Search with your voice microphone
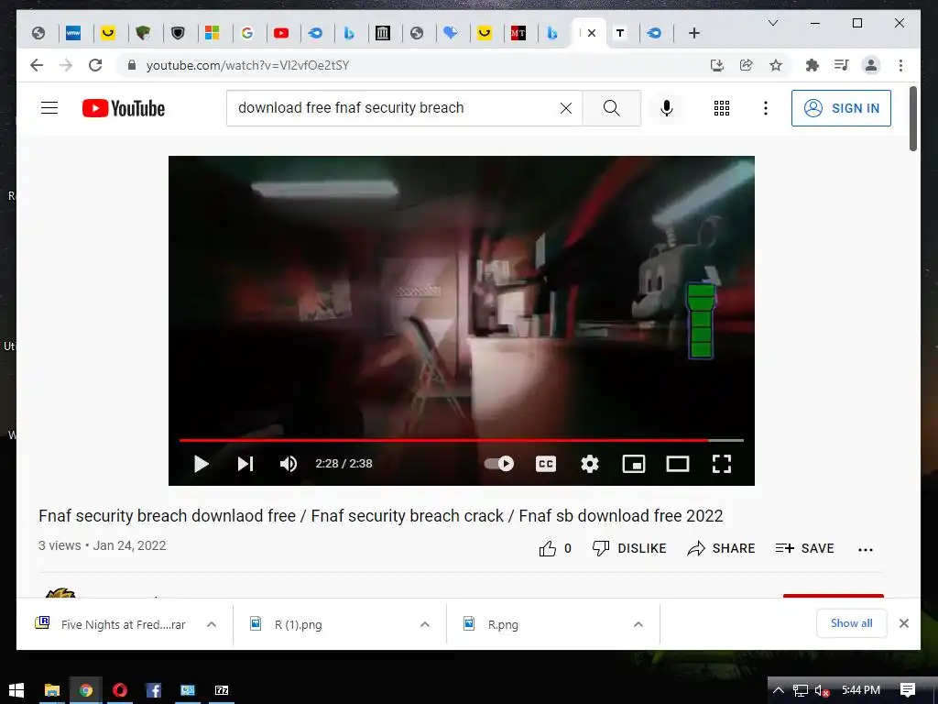This screenshot has width=938, height=704. pyautogui.click(x=667, y=108)
